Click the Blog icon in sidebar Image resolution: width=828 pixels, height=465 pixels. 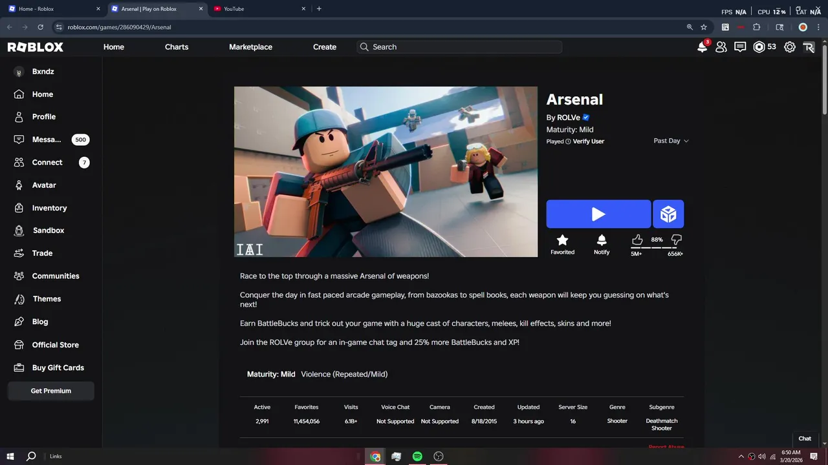[19, 322]
